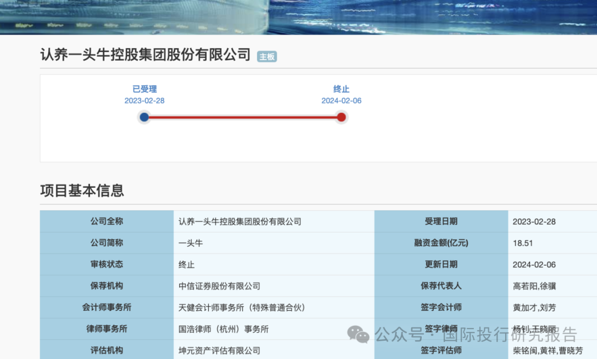Click the 项目基本信息 section heading
597x359 pixels.
click(82, 191)
